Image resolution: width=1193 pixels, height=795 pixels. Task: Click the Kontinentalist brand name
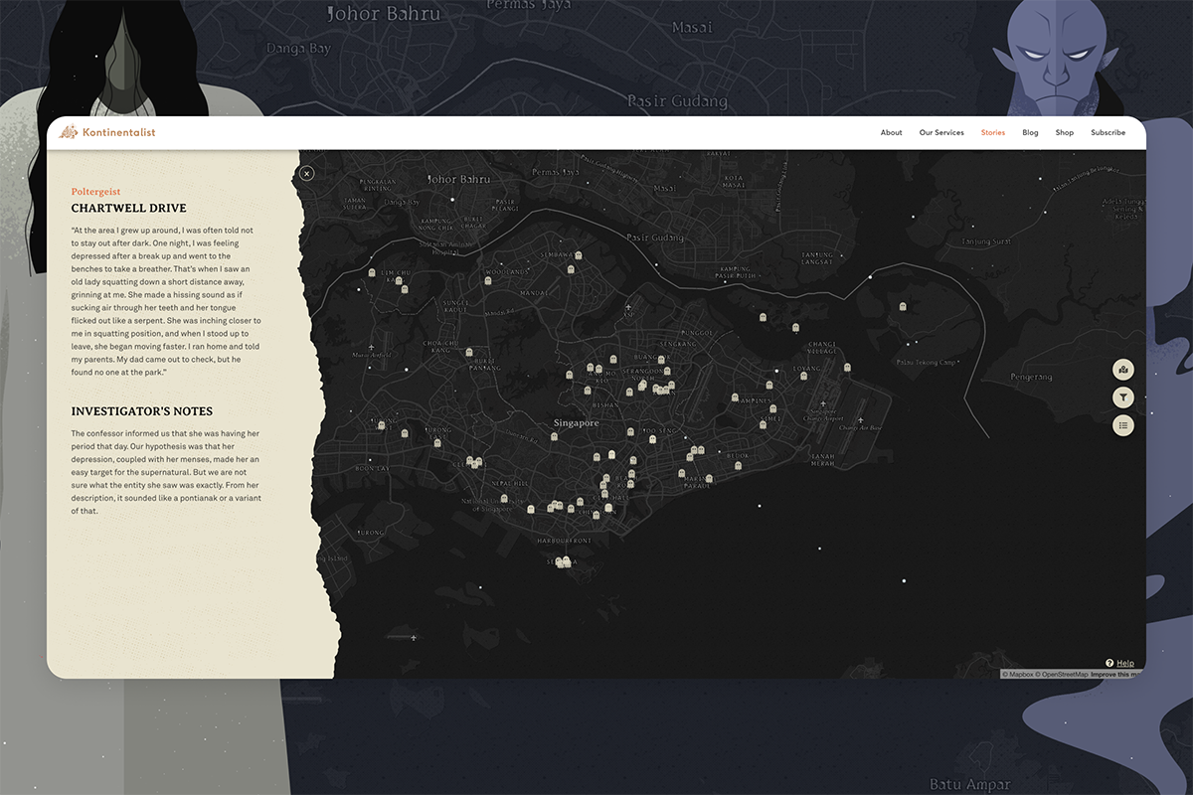(x=119, y=132)
